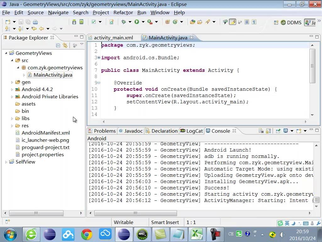
Task: Clear the Console output
Action: click(261, 131)
